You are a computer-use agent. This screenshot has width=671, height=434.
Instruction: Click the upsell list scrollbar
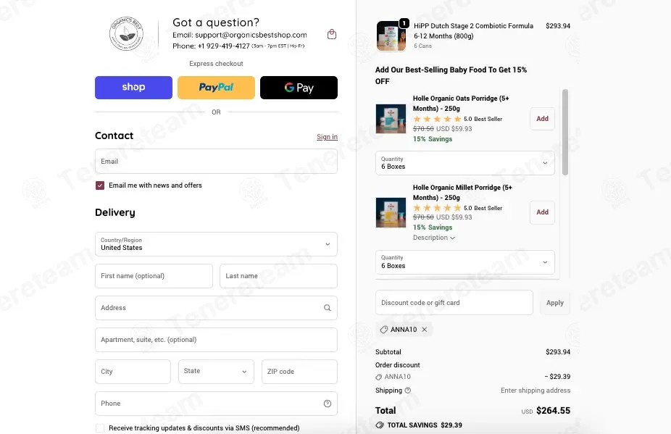pyautogui.click(x=565, y=133)
